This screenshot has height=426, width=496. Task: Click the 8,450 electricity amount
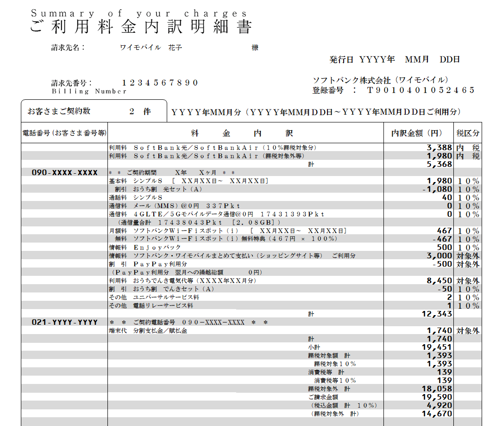(439, 280)
